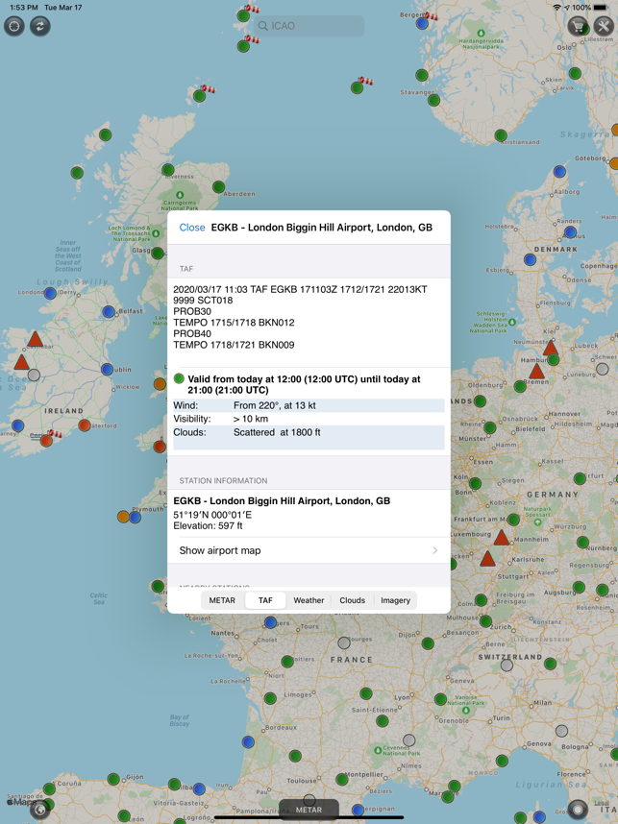Tap the locate-me crosshair icon
The width and height of the screenshot is (618, 824).
coord(14,26)
